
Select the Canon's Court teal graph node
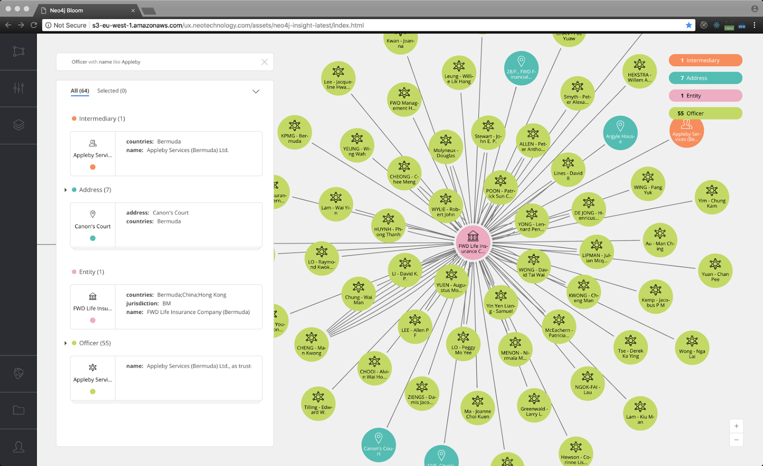pos(379,445)
